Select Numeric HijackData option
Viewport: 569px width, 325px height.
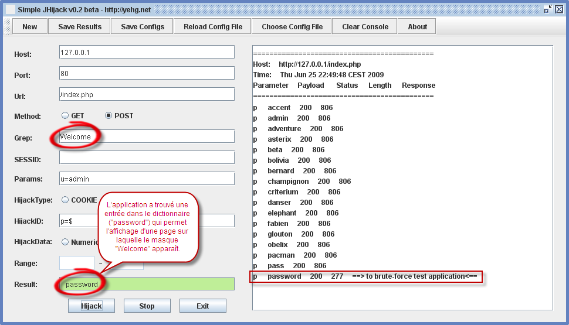click(65, 242)
